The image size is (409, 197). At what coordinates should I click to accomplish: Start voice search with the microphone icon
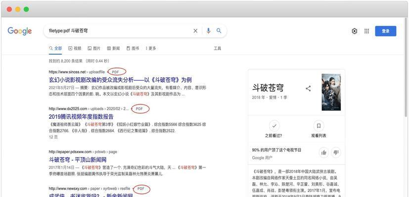coord(208,31)
